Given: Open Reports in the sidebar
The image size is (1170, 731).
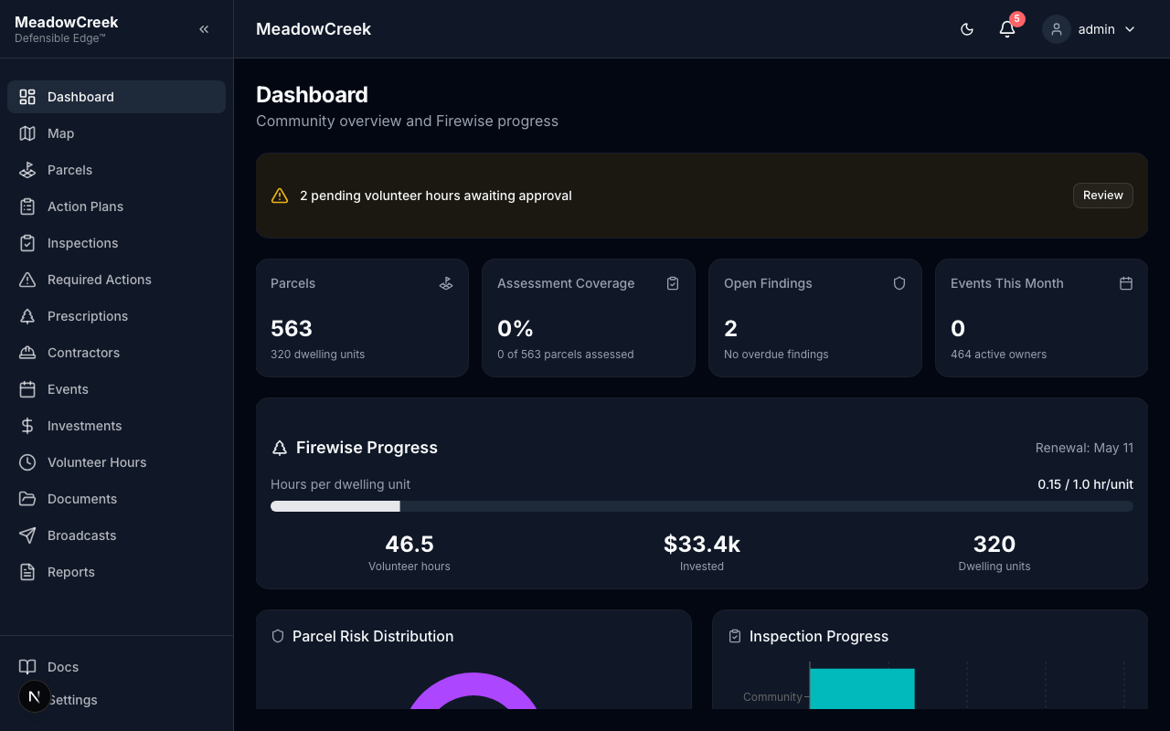Looking at the screenshot, I should coord(116,572).
